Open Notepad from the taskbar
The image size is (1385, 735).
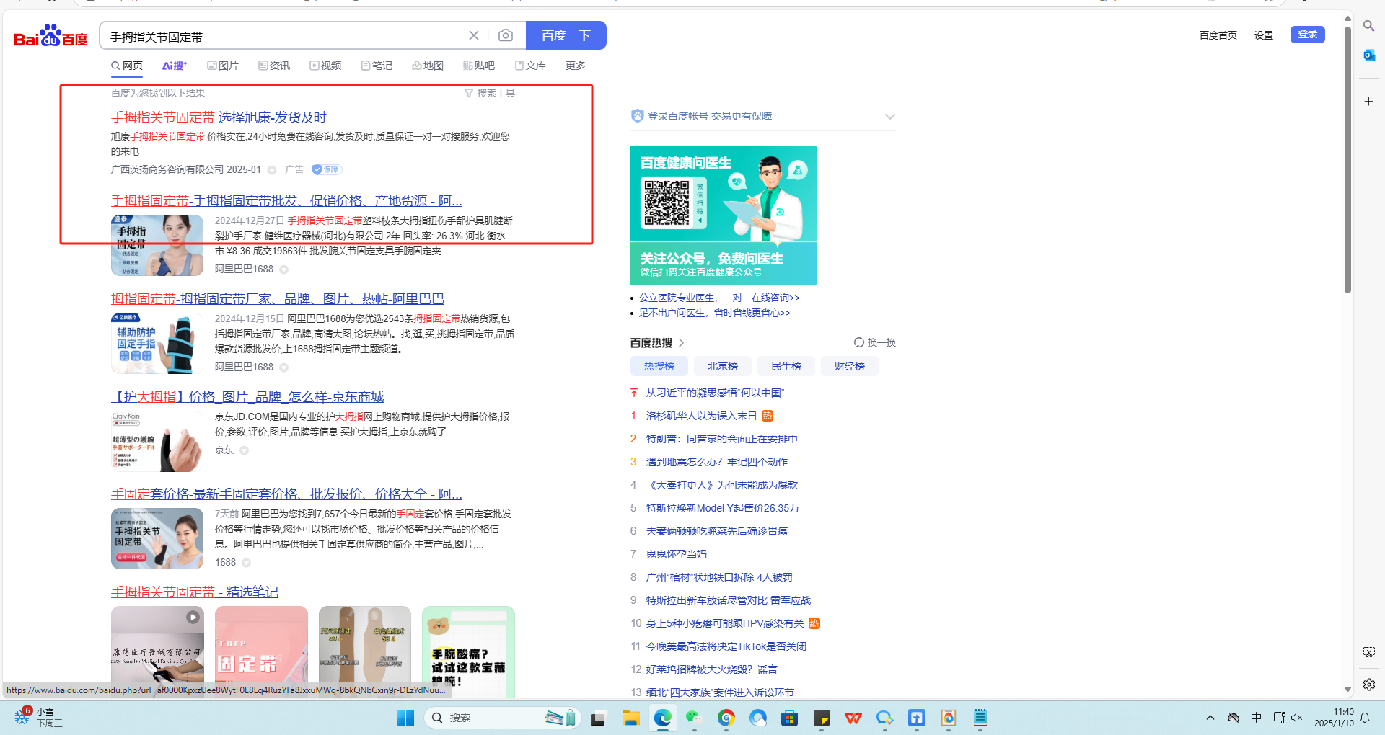[980, 718]
